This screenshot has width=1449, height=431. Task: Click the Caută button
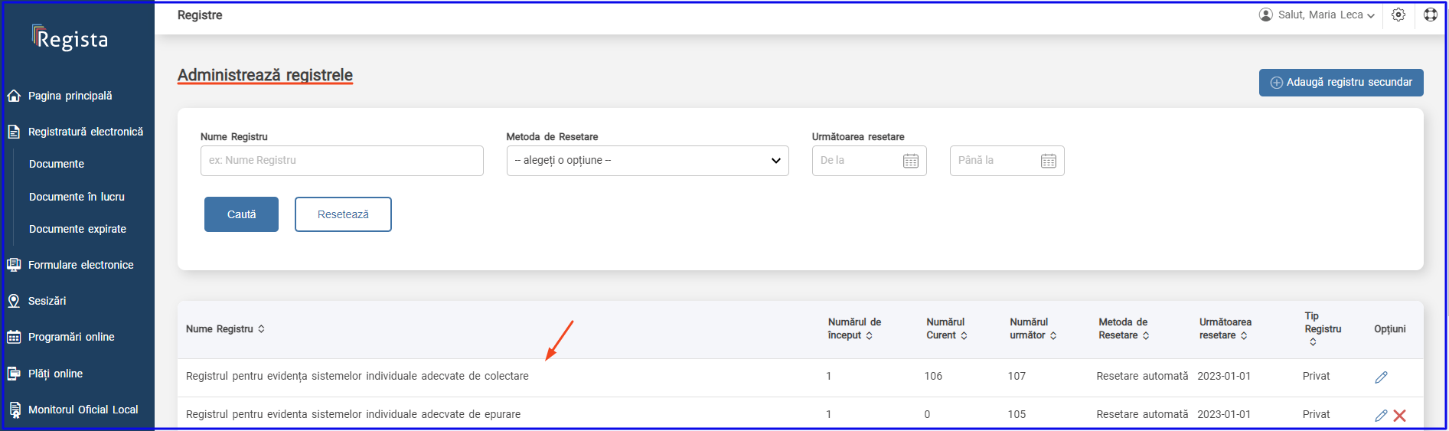pyautogui.click(x=241, y=214)
